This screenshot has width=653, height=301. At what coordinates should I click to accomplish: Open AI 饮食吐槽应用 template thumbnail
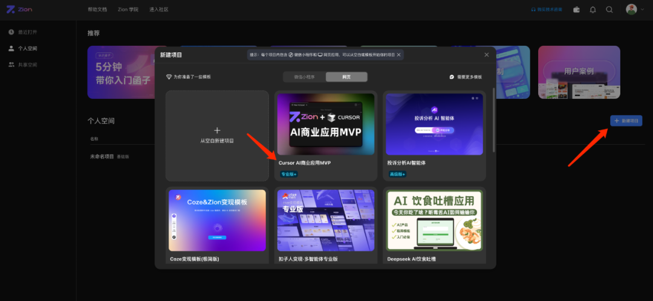pos(434,220)
